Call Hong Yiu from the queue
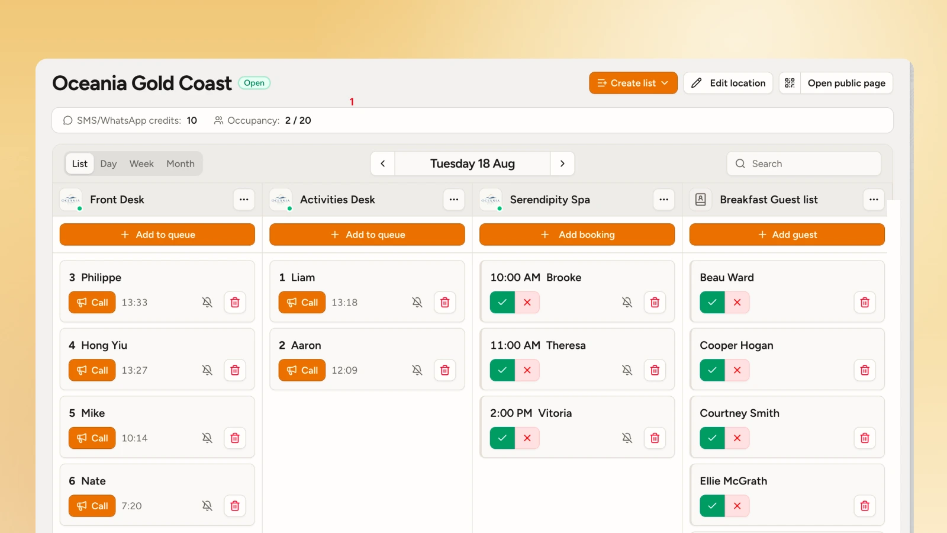Viewport: 947px width, 533px height. tap(92, 370)
